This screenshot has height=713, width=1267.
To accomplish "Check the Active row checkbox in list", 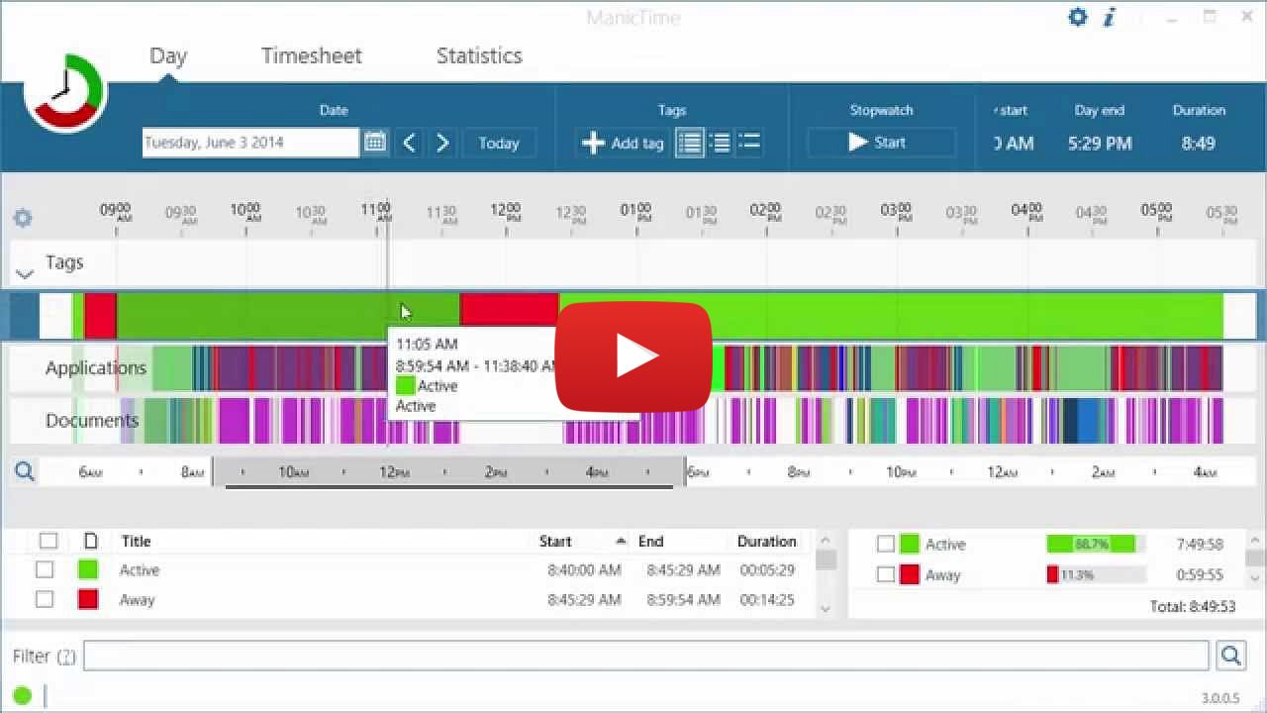I will pyautogui.click(x=45, y=569).
